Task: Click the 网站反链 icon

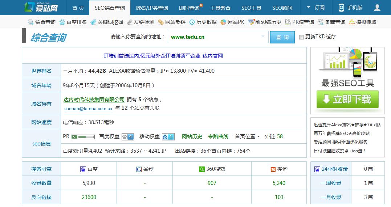Action: pyautogui.click(x=161, y=22)
